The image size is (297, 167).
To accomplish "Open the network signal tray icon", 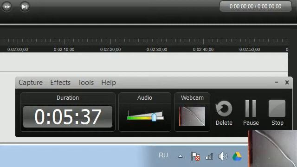I will (209, 156).
